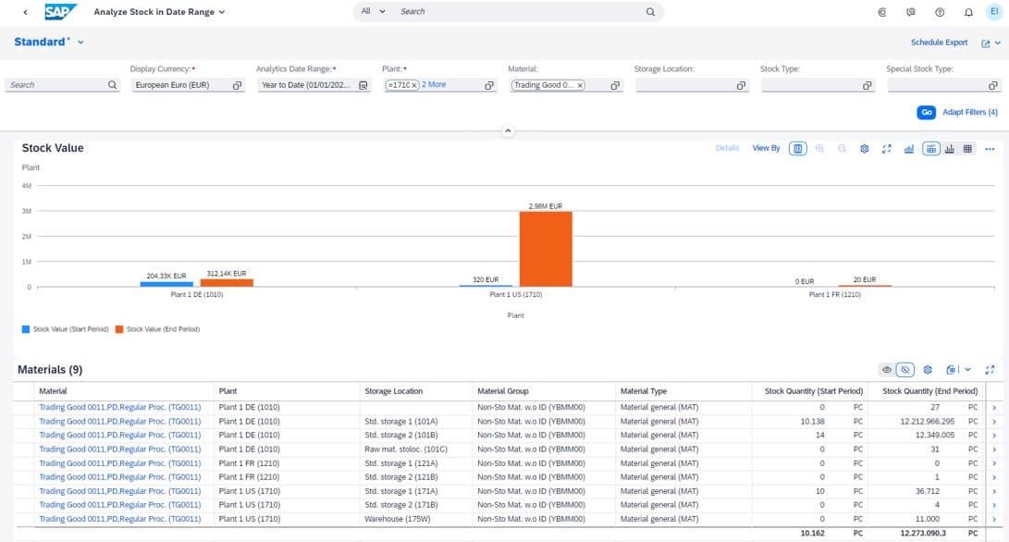Open value help for Plant filter
The image size is (1009, 542).
coord(489,85)
